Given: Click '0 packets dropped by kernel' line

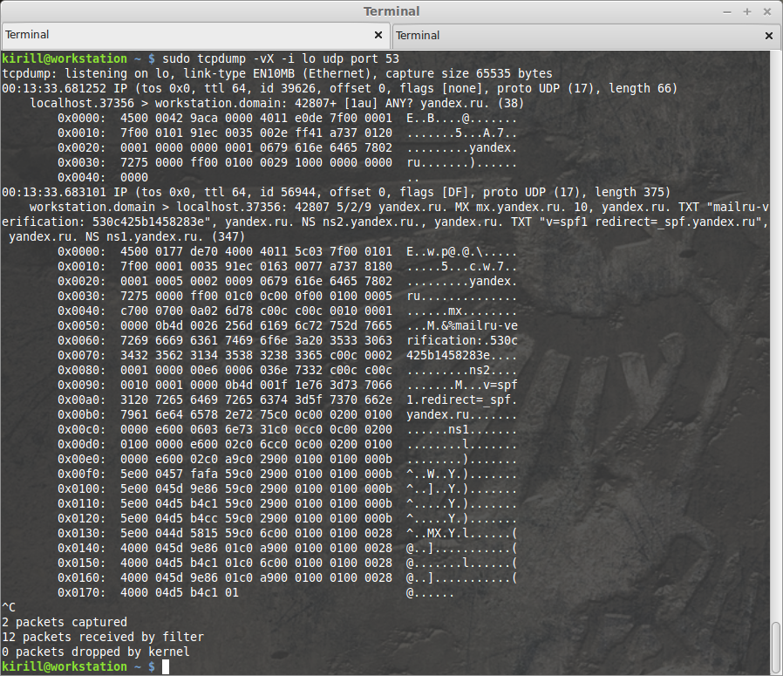Looking at the screenshot, I should [96, 652].
